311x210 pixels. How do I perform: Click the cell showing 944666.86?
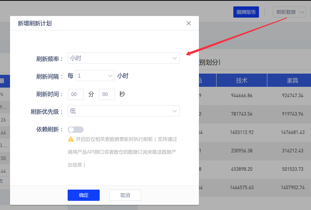[242, 96]
